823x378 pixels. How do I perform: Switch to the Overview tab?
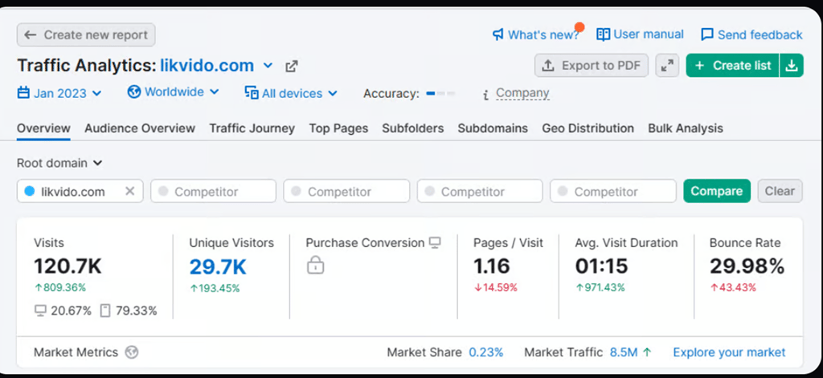[x=43, y=128]
